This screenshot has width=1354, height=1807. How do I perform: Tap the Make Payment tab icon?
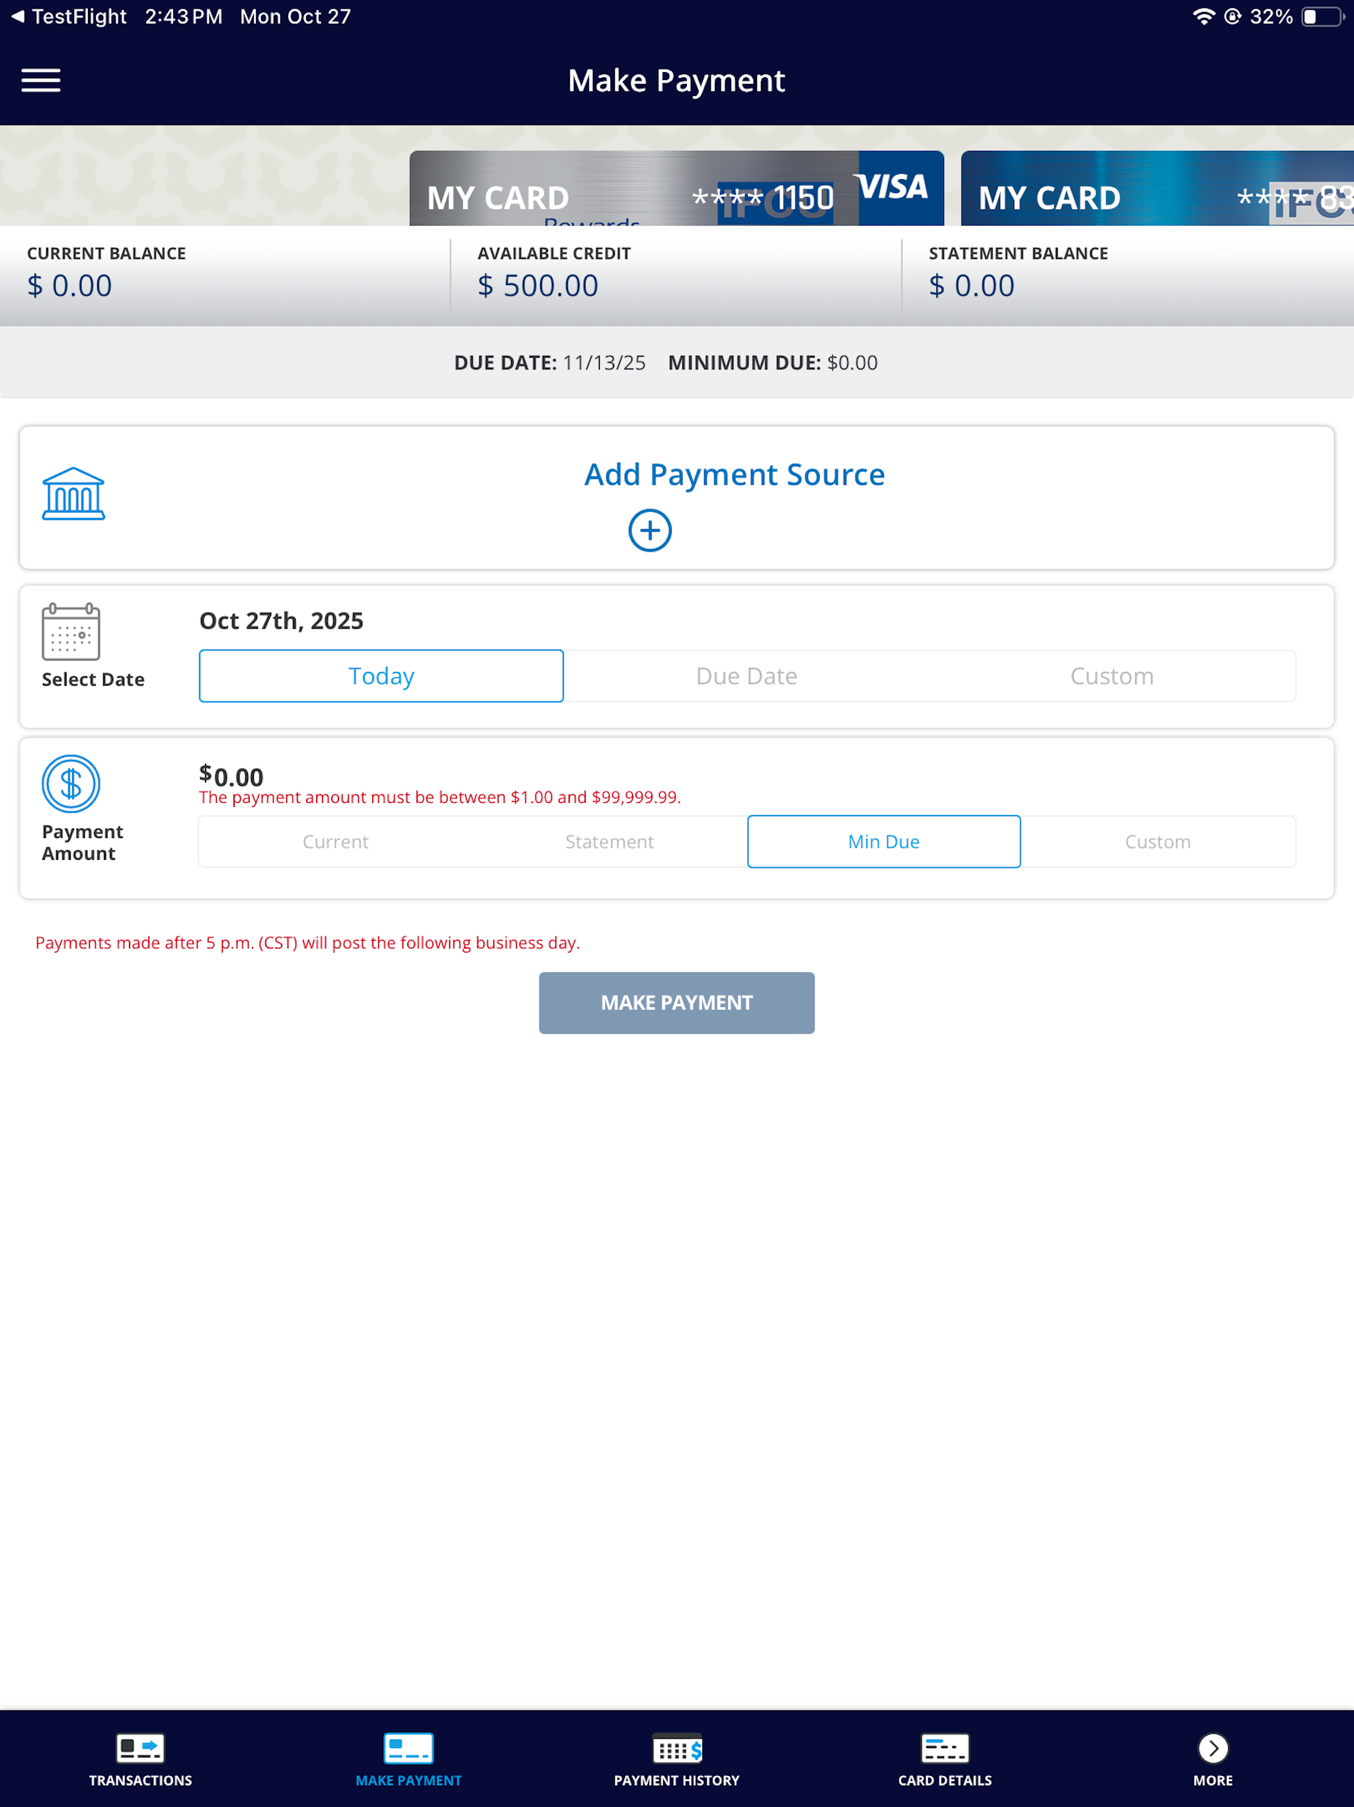point(409,1748)
